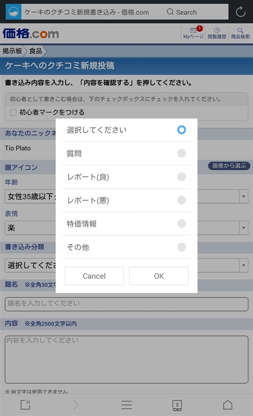Open the 閲覧履歴 history icon
Image resolution: width=253 pixels, height=416 pixels.
pos(217,33)
